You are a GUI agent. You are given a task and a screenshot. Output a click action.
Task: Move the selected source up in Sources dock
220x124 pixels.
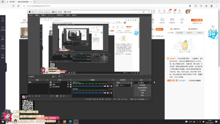pos(61,96)
